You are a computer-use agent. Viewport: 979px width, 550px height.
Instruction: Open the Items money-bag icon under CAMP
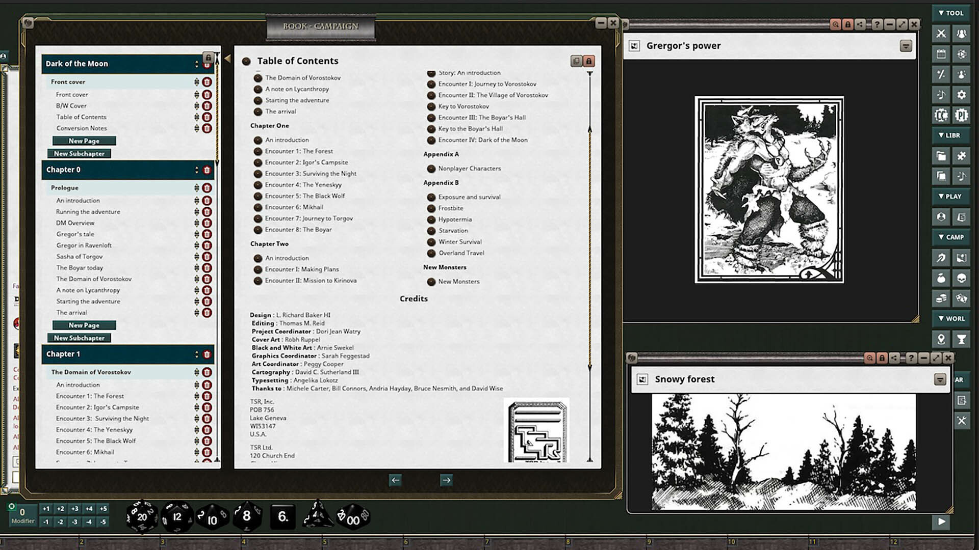[x=941, y=279]
